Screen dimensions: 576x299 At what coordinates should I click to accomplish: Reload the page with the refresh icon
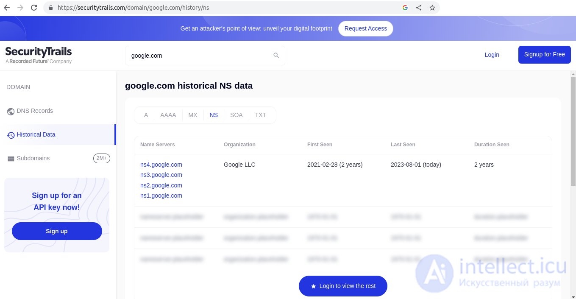[x=34, y=8]
